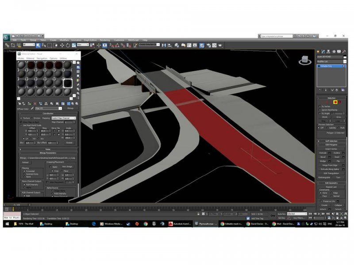Enable the By Vertex checkbox

pos(320,106)
